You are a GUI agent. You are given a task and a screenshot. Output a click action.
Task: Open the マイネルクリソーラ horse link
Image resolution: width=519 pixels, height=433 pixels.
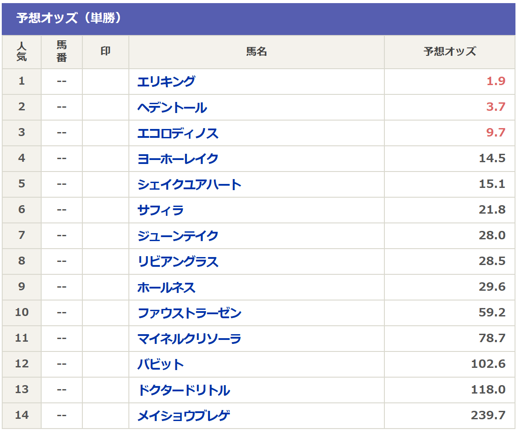tap(189, 339)
